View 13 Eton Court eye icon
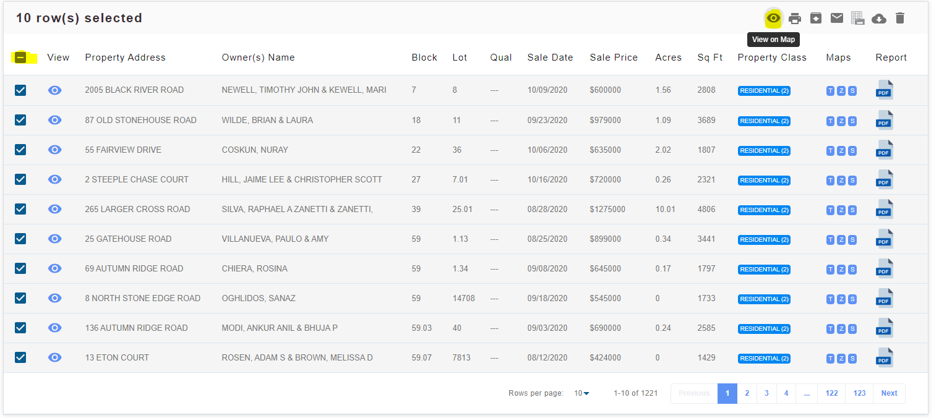The height and width of the screenshot is (418, 939). 55,357
